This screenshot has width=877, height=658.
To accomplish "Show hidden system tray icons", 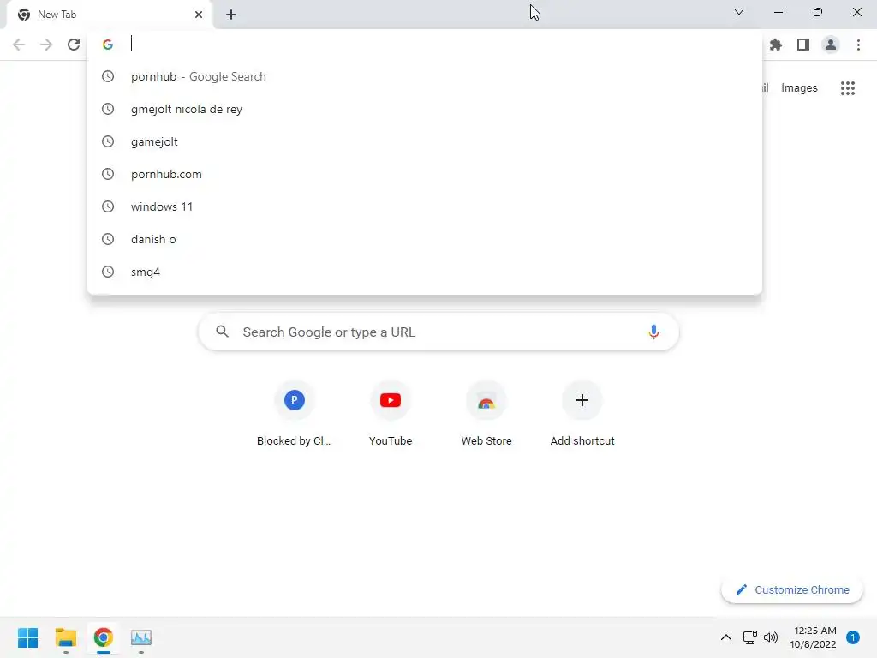I will (726, 637).
